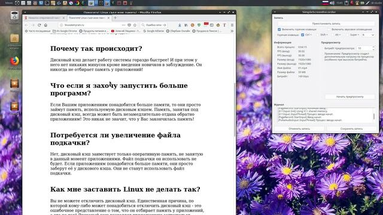The width and height of the screenshot is (383, 215).
Task: Click heading 'Как мне заставить Linux не делать так?'
Action: tap(125, 189)
